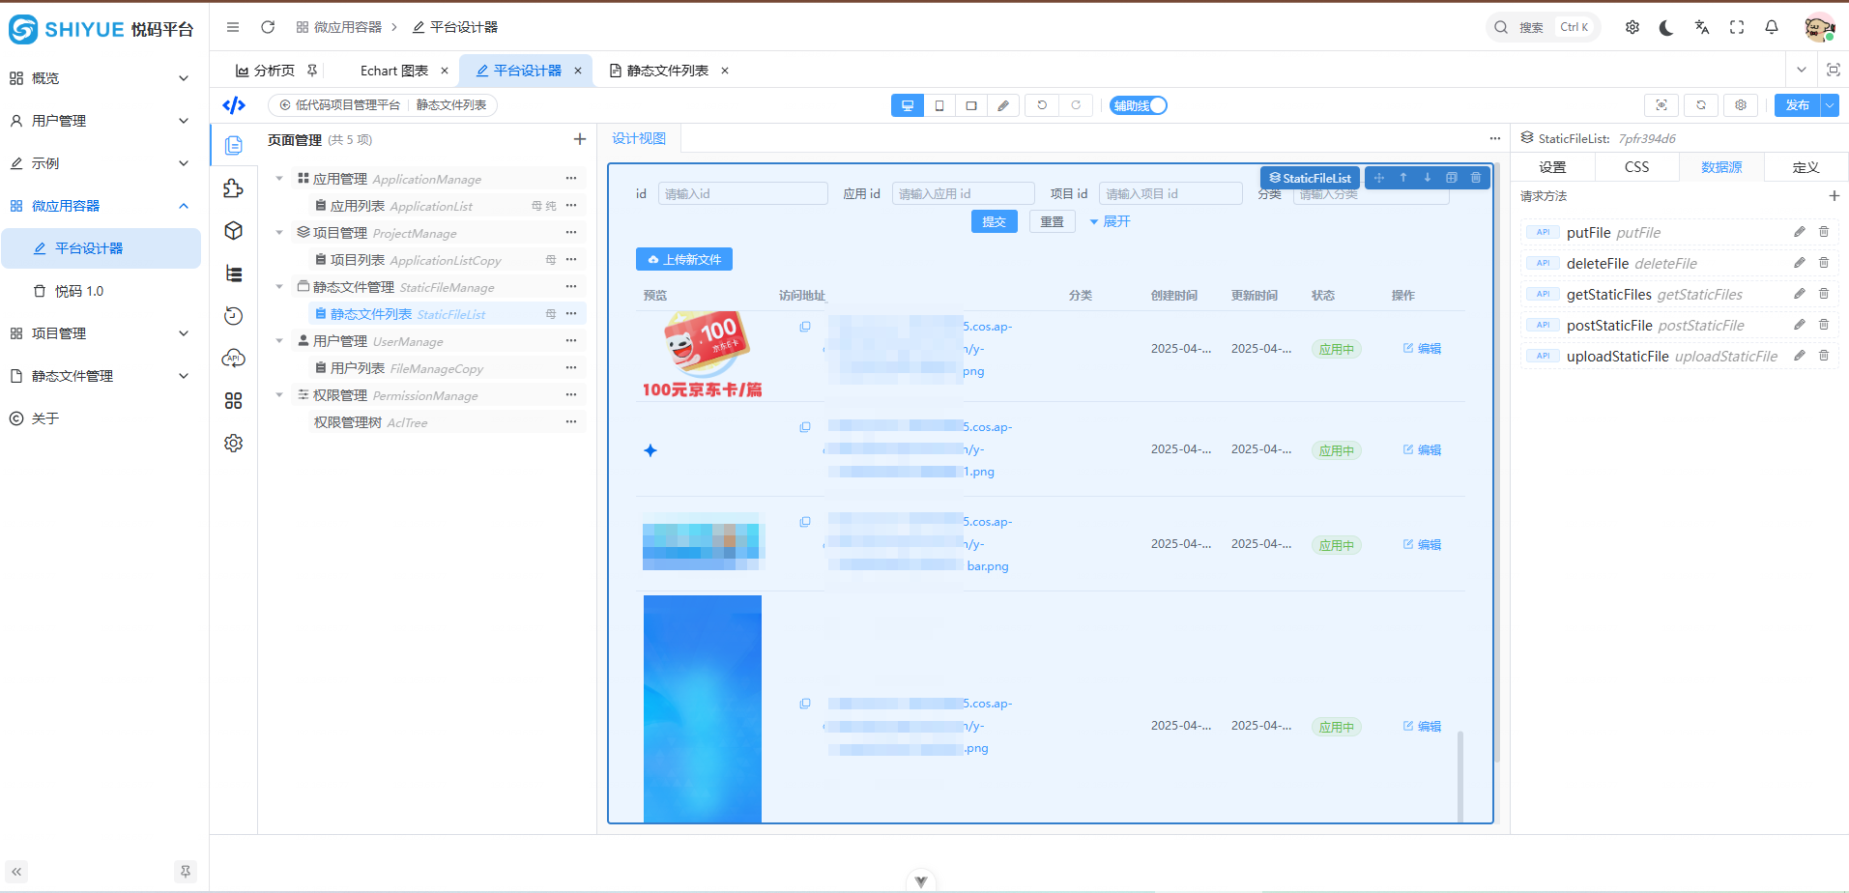Click the preview scan icon in toolbar

[x=1661, y=105]
